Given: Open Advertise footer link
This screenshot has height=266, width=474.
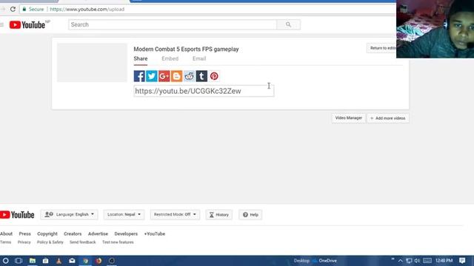Looking at the screenshot, I should pos(98,233).
